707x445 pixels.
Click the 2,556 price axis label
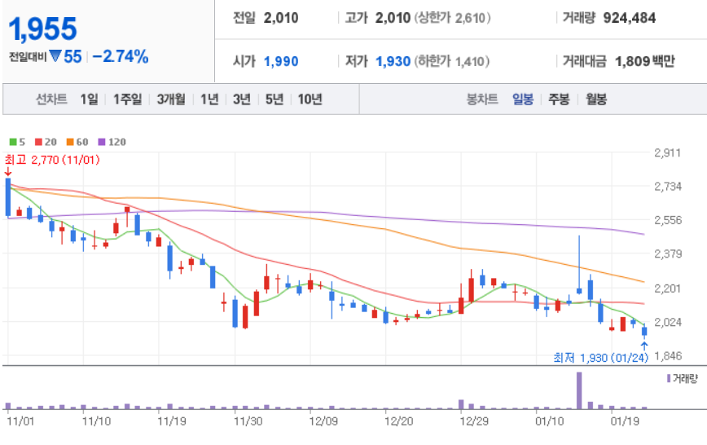(668, 220)
